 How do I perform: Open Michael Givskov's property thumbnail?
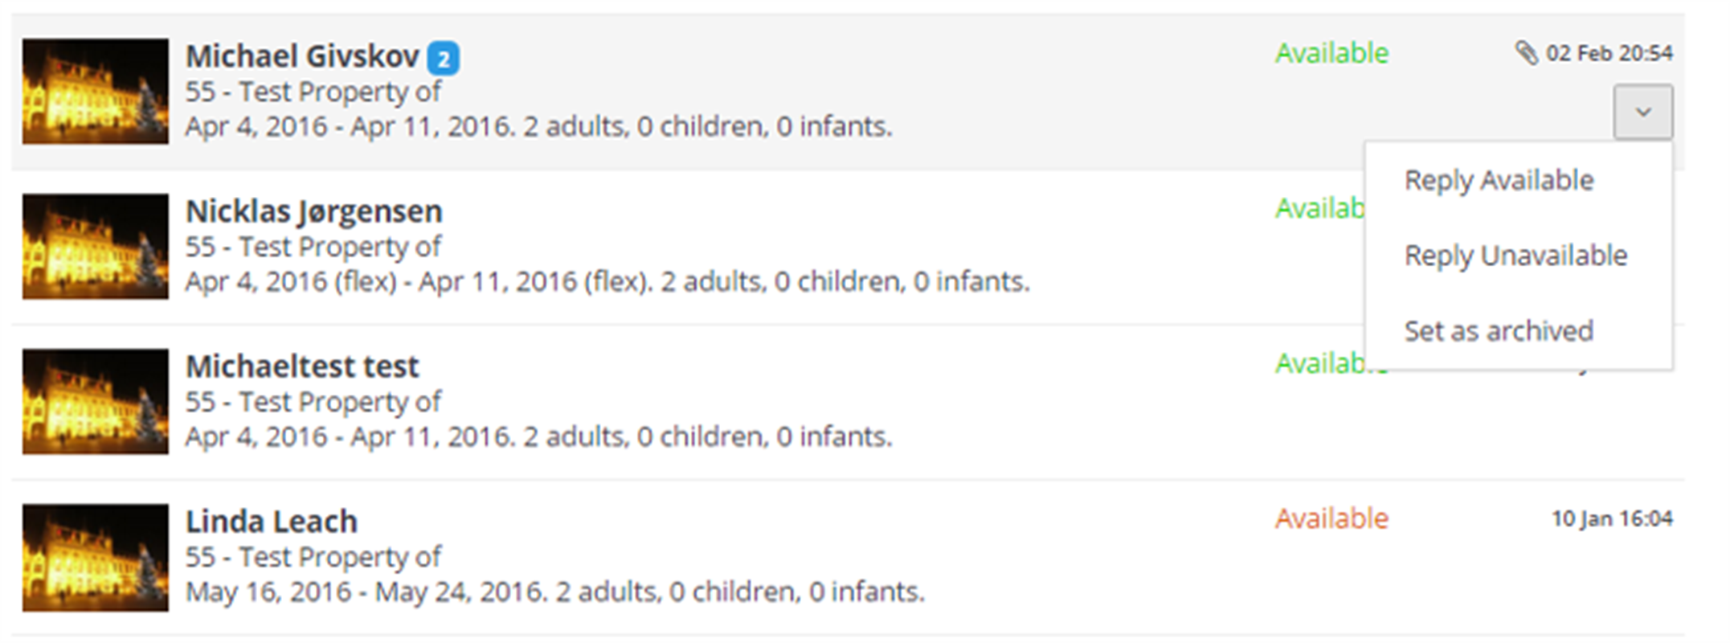tap(96, 92)
